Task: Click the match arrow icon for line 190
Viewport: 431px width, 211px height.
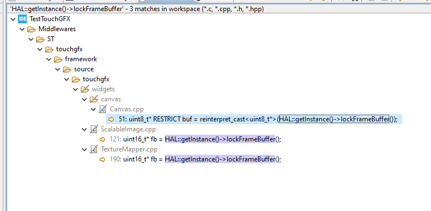Action: 102,159
